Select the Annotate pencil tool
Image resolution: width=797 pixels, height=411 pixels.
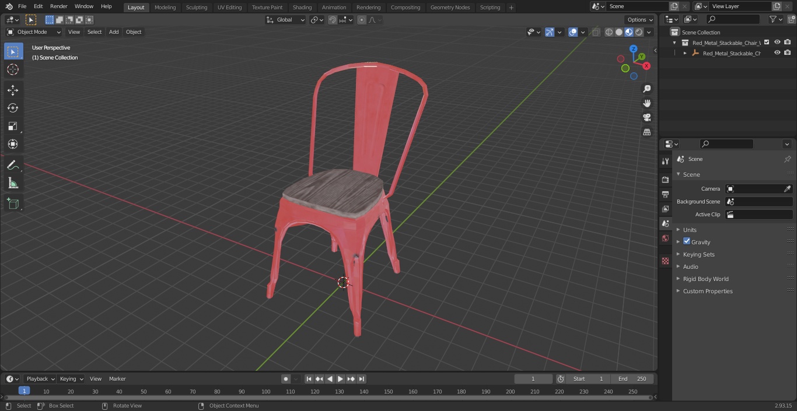coord(13,166)
